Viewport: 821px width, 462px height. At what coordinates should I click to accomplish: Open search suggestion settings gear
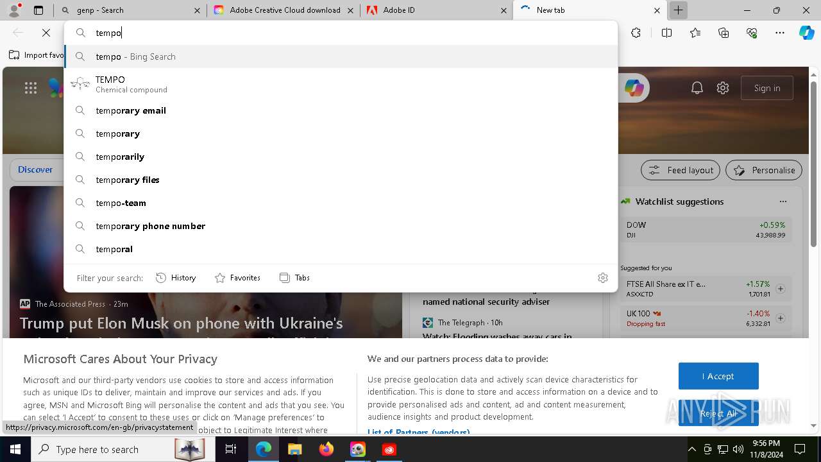(x=602, y=278)
